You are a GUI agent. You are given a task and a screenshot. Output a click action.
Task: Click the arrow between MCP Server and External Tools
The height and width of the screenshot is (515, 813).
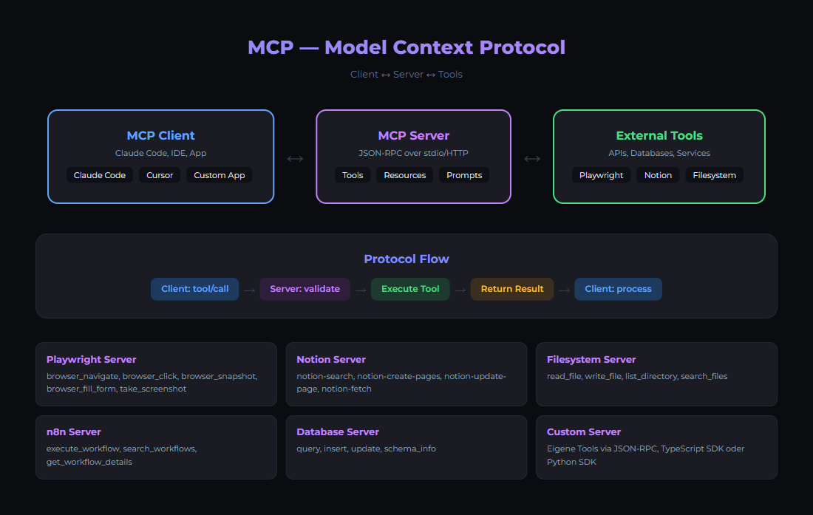[x=532, y=158]
